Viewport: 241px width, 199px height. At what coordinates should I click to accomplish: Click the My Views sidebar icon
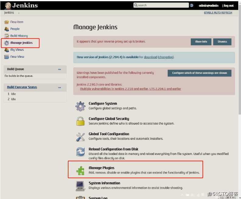point(7,50)
